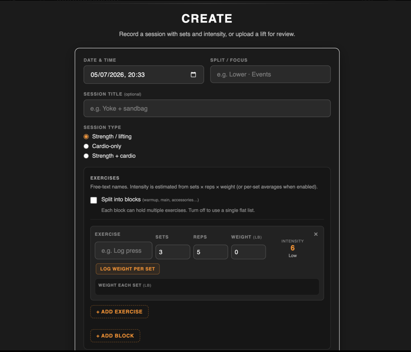Click the 'Record a session' subtitle text
Screen dimensions: 411x352
(x=207, y=34)
